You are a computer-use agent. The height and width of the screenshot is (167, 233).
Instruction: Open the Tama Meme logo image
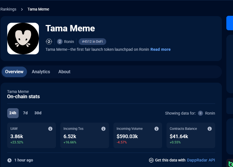23,39
